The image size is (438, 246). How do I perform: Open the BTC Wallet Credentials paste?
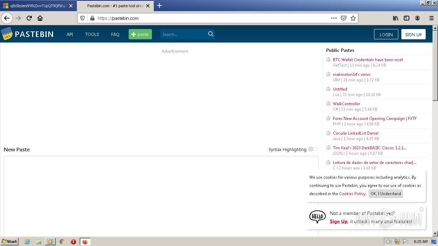point(368,59)
